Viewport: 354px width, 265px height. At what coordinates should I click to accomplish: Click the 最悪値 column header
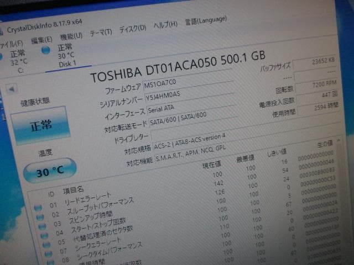pos(246,158)
